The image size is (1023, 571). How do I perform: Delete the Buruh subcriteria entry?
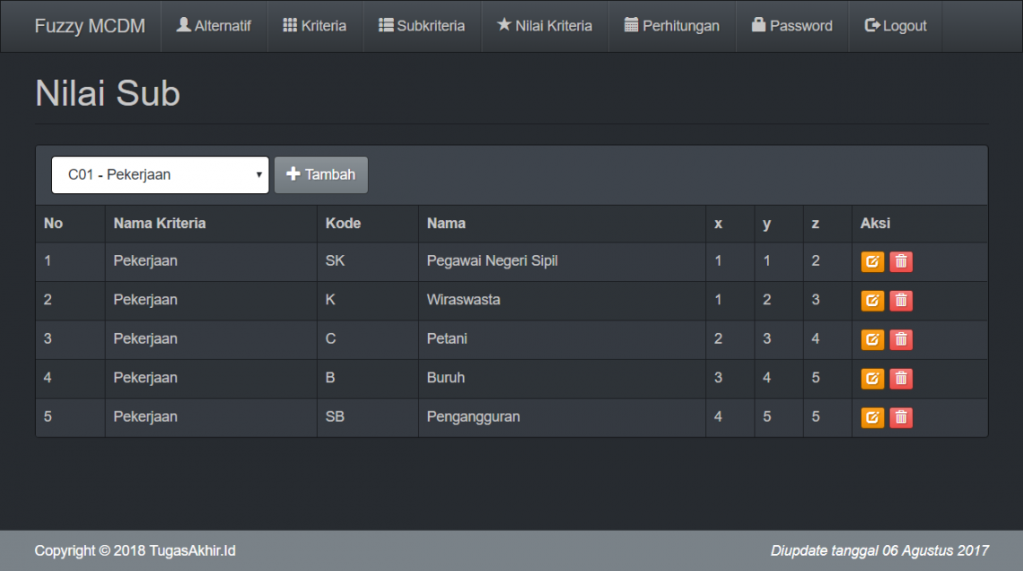[901, 378]
